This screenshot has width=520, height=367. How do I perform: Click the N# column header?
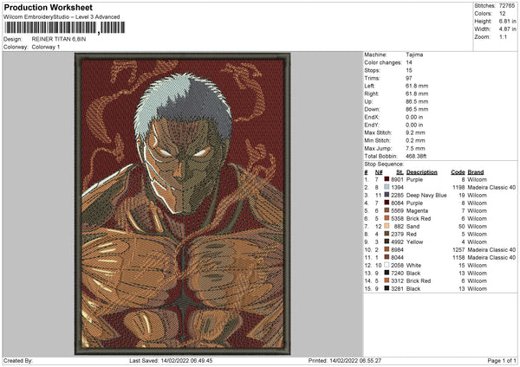pos(379,172)
